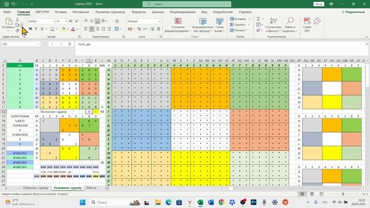Click the AutoSum sigma icon
370x208 pixels.
point(258,19)
